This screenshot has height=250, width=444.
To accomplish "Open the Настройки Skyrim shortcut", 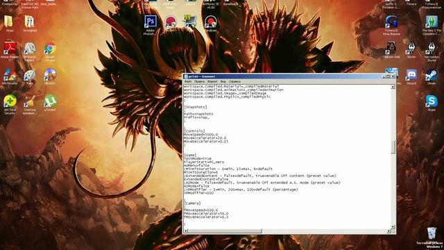I will [432, 52].
